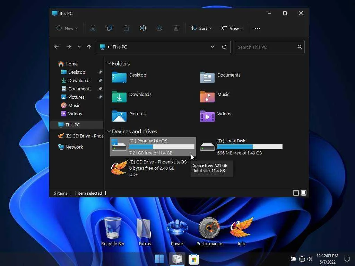Open the Desktop folder in Folders section

[x=129, y=77]
